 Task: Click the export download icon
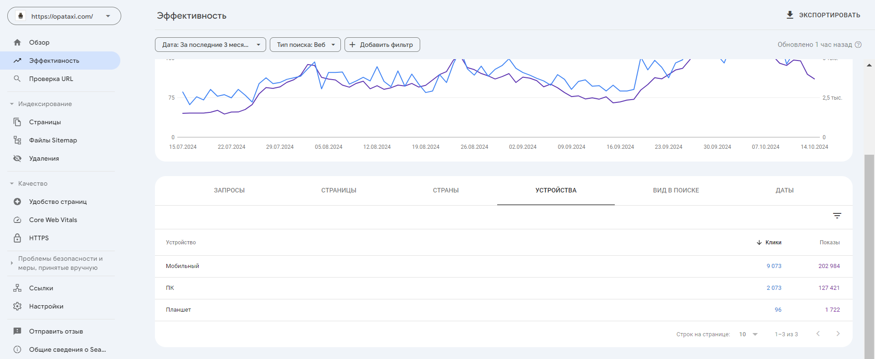pos(790,15)
